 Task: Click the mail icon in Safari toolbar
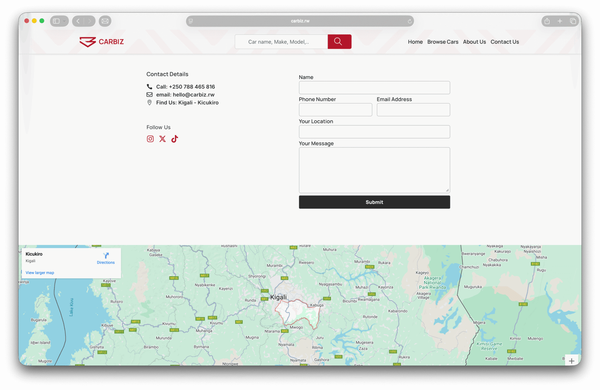tap(105, 21)
